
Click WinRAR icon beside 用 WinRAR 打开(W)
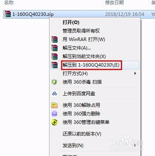point(55,39)
